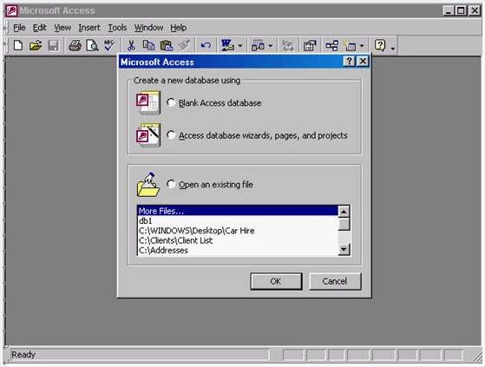Click the blank database icon in the dialog
The width and height of the screenshot is (485, 367).
(148, 102)
